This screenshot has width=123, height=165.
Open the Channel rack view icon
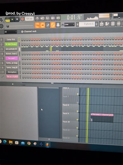113,23
